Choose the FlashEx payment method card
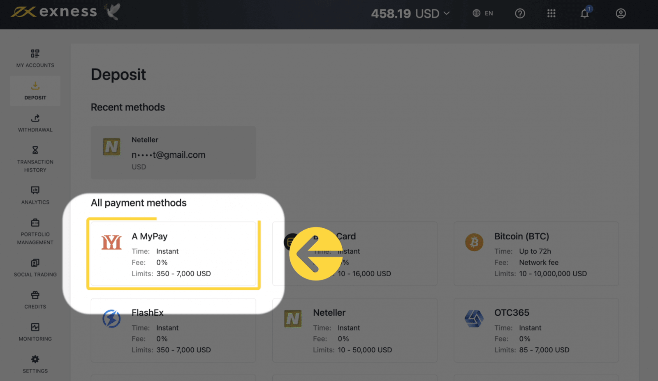The height and width of the screenshot is (381, 658). (173, 330)
